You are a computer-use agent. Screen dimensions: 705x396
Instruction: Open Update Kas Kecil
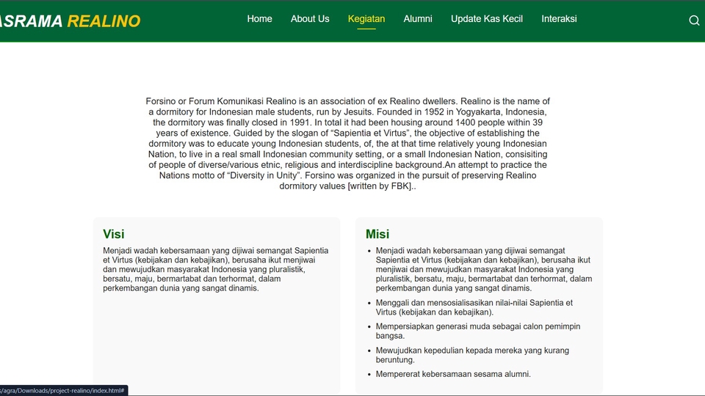[487, 19]
